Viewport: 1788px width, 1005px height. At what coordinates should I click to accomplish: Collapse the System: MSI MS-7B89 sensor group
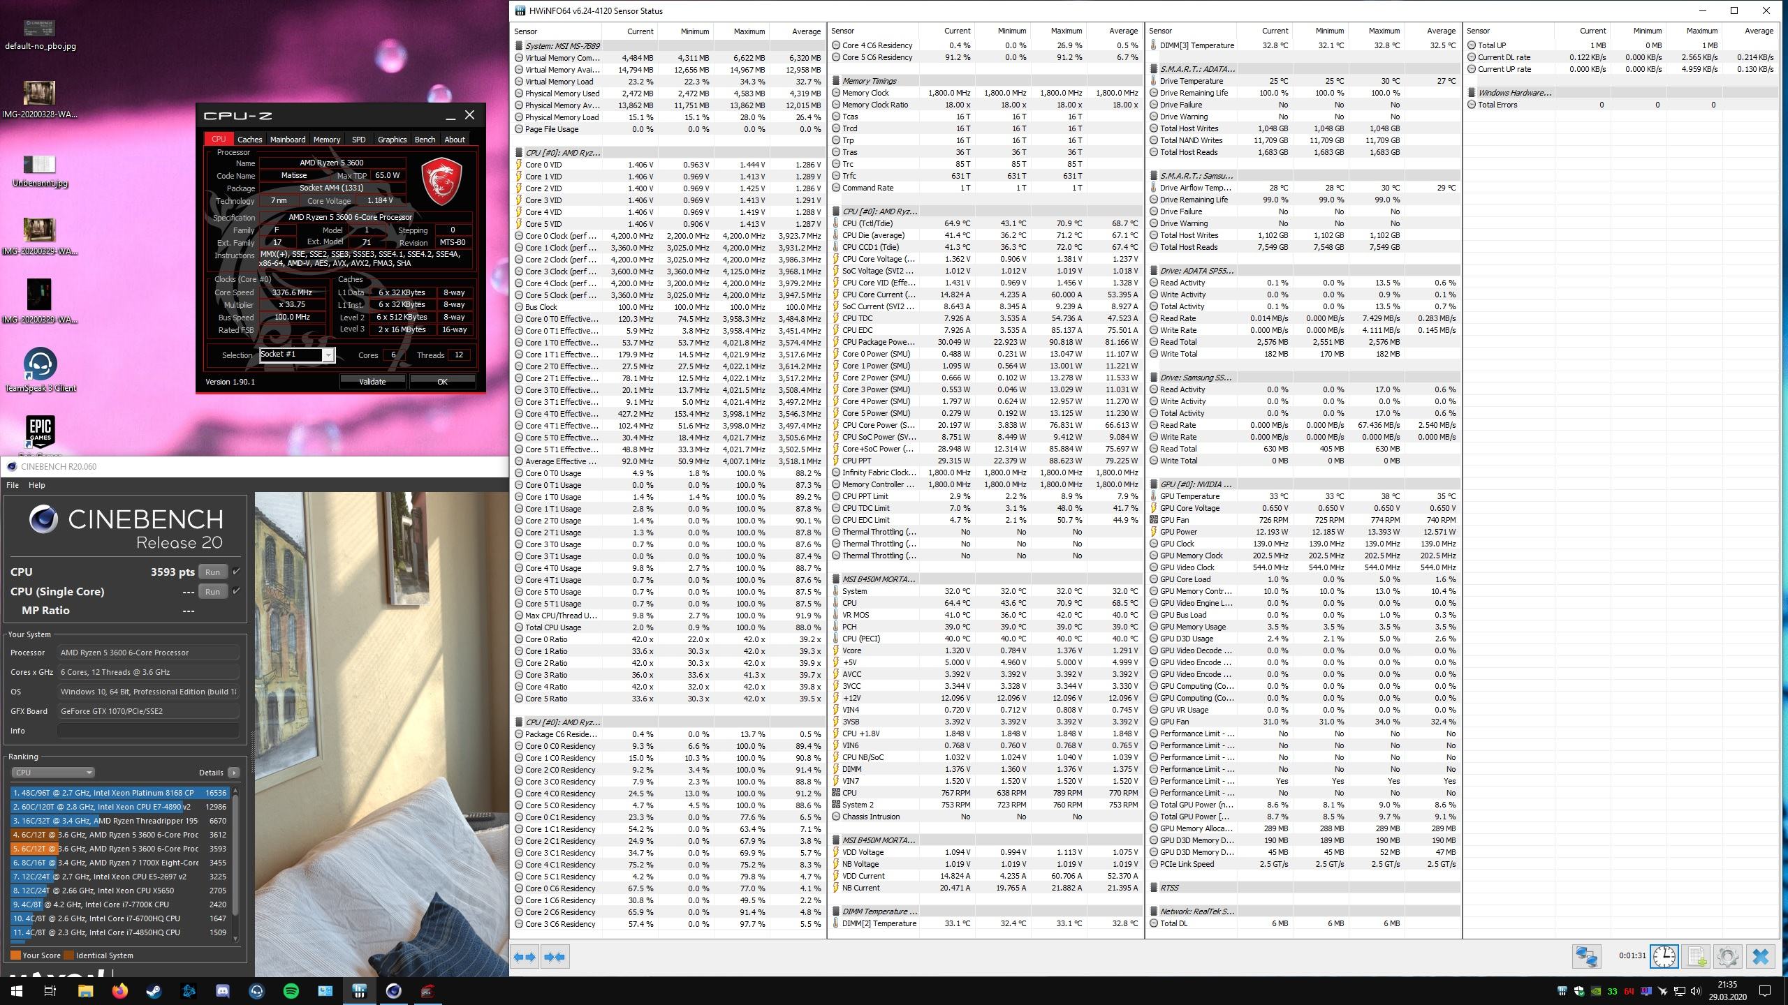click(x=518, y=46)
